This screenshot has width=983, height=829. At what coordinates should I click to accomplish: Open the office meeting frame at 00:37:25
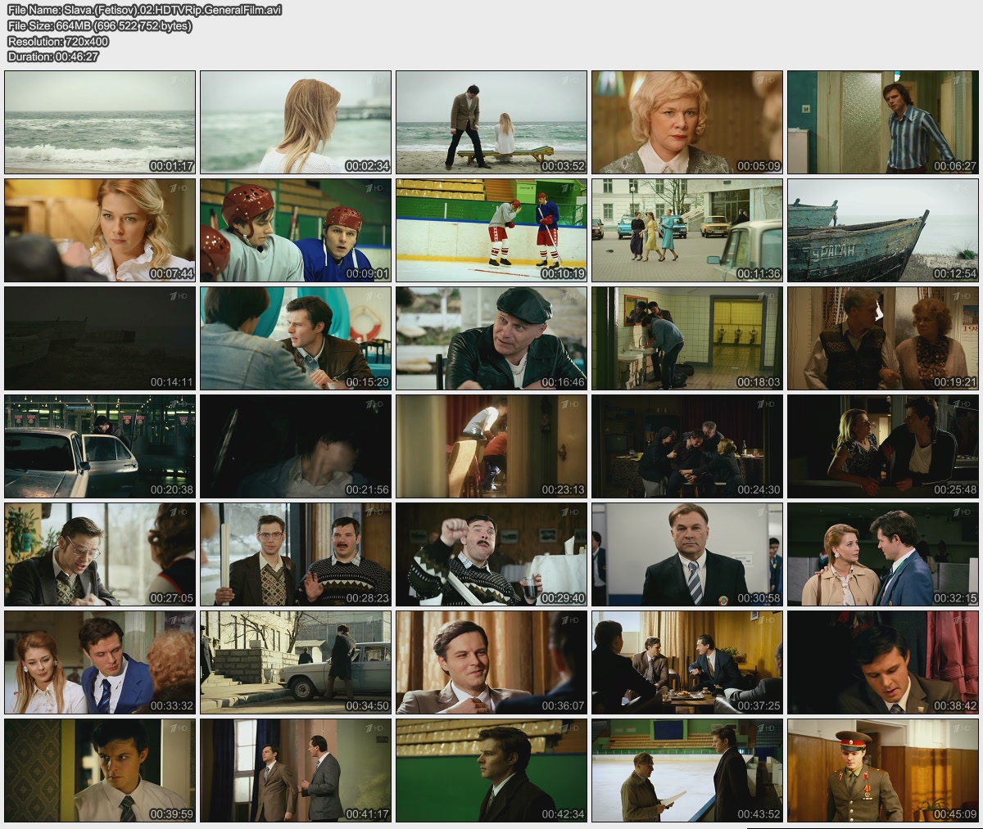pyautogui.click(x=687, y=662)
